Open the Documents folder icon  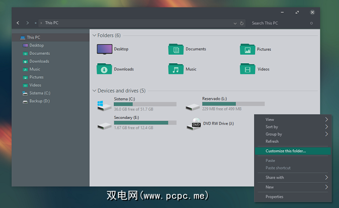176,49
